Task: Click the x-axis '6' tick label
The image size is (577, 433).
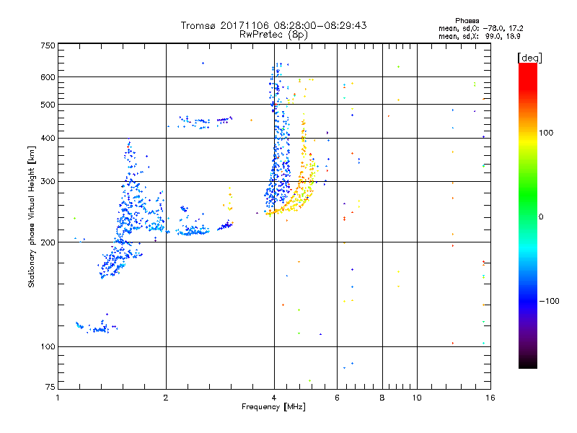Action: tap(337, 398)
